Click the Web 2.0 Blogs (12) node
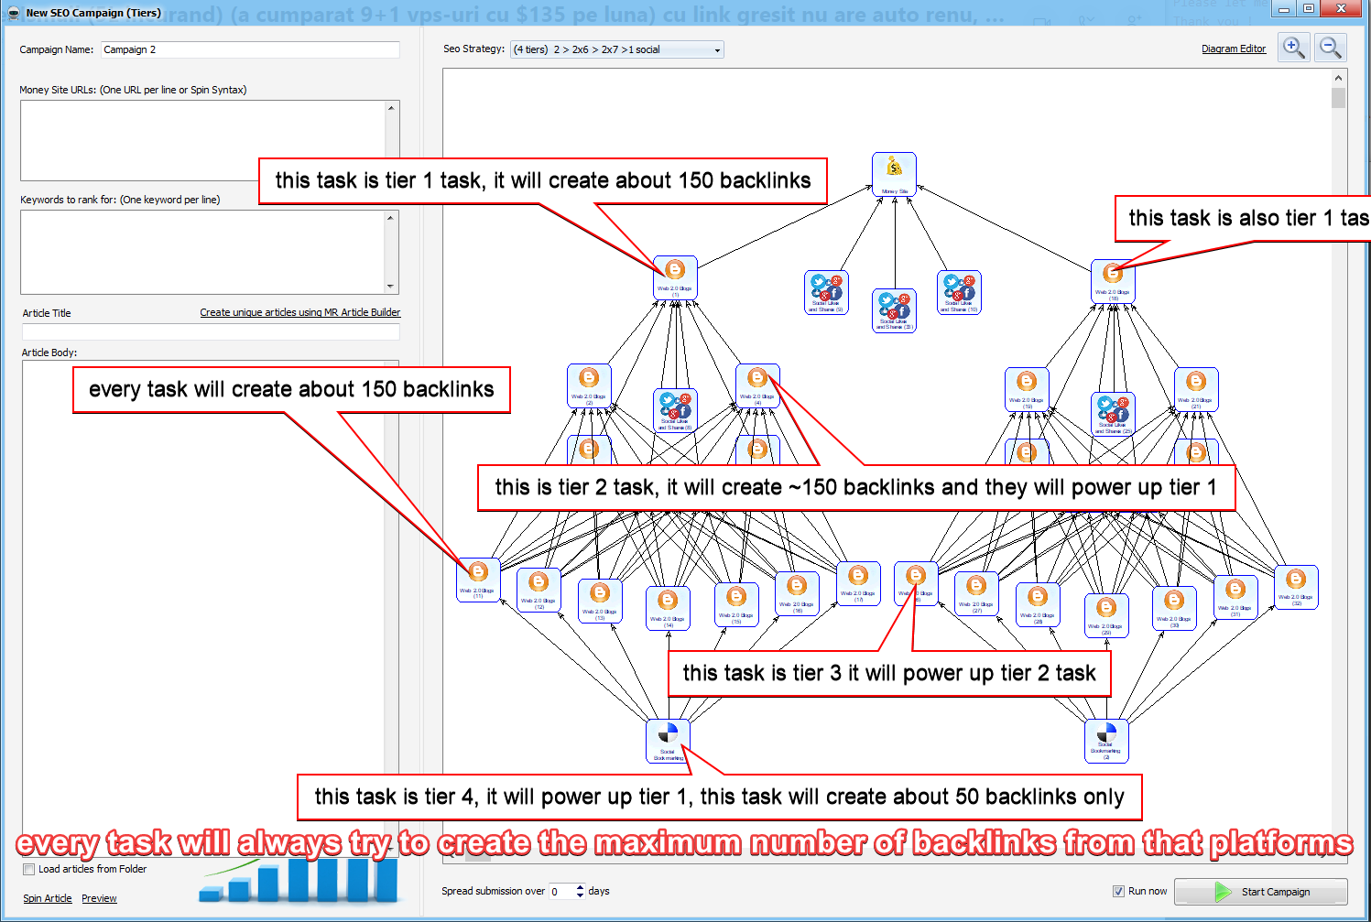Image resolution: width=1371 pixels, height=922 pixels. 539,591
